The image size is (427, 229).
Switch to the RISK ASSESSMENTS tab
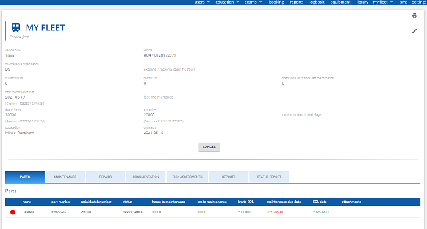pyautogui.click(x=187, y=177)
